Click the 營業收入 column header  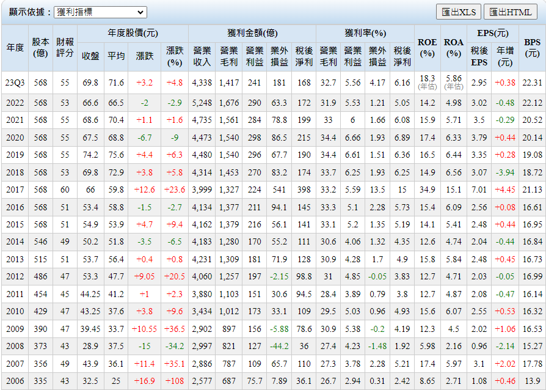pos(202,56)
